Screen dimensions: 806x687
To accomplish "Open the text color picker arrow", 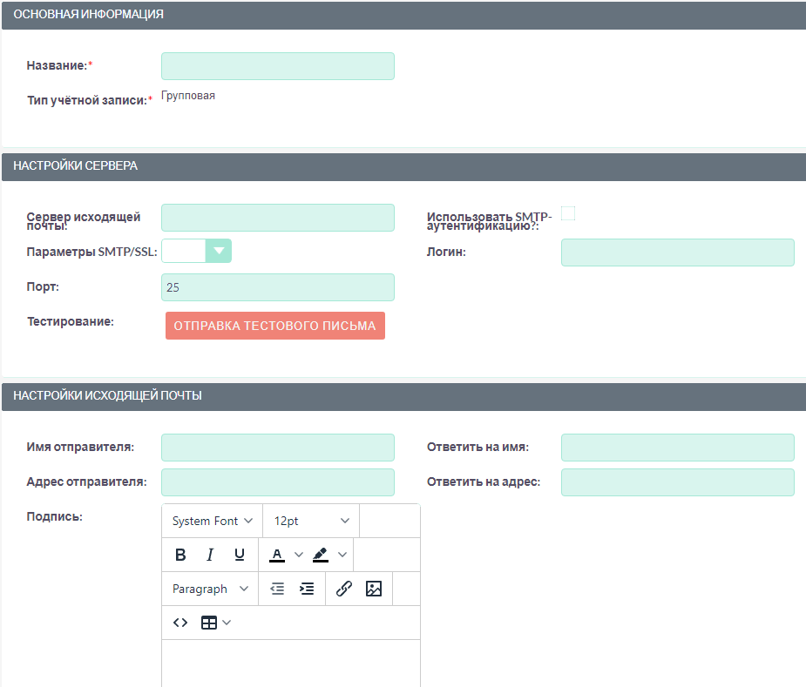I will pos(299,555).
